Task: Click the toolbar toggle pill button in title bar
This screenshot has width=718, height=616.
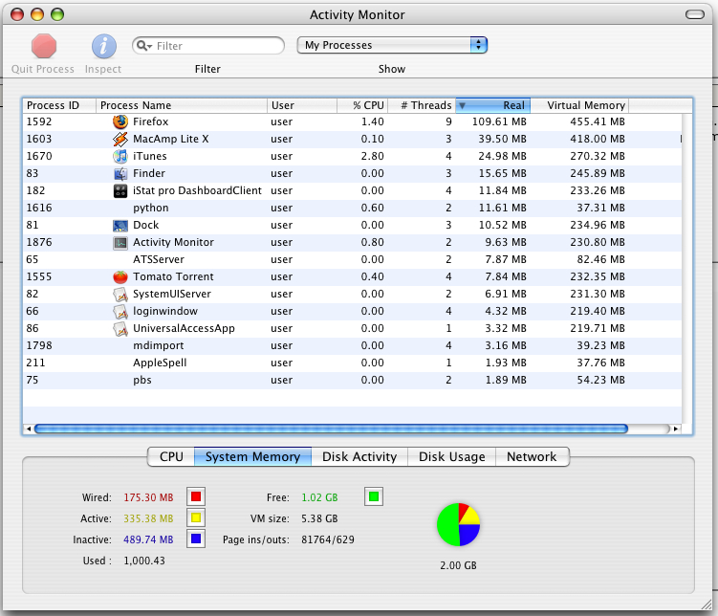Action: (x=695, y=14)
